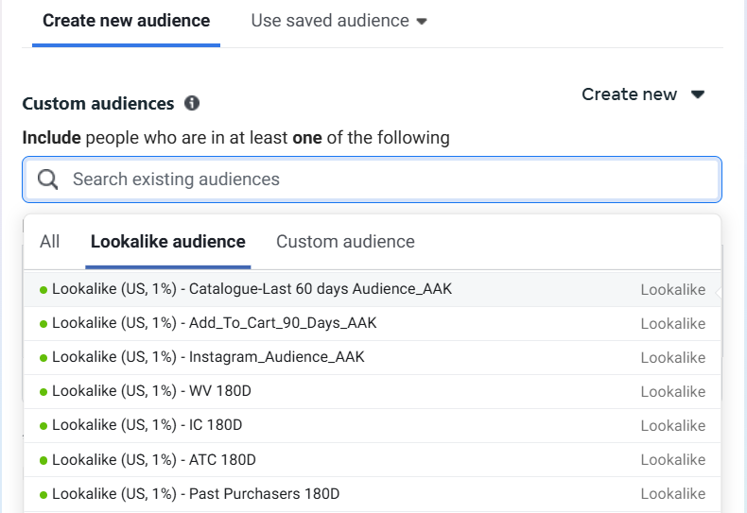
Task: Select Lookalike (US, 1%) - WV 180D
Action: tap(372, 392)
